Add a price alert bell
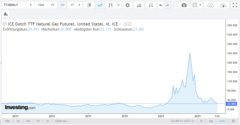 [6, 14]
